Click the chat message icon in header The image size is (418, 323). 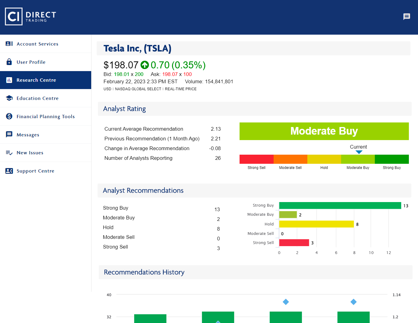point(406,16)
